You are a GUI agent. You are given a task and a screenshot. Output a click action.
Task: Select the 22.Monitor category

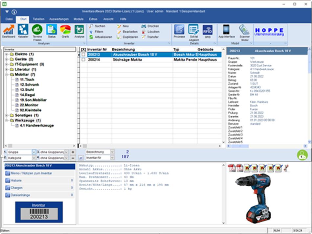tap(29, 105)
